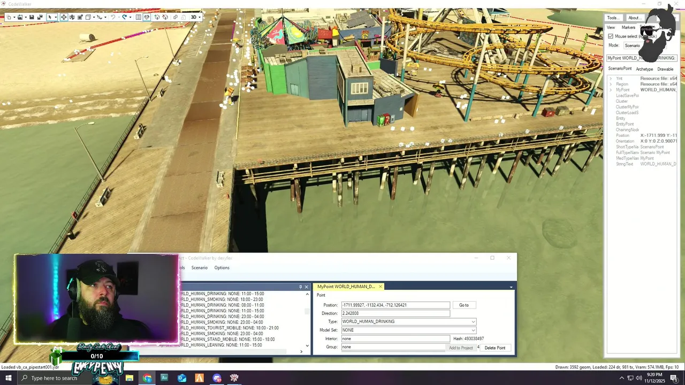The image size is (685, 385).
Task: Click the snapping toolbar icon
Action: pyautogui.click(x=100, y=17)
